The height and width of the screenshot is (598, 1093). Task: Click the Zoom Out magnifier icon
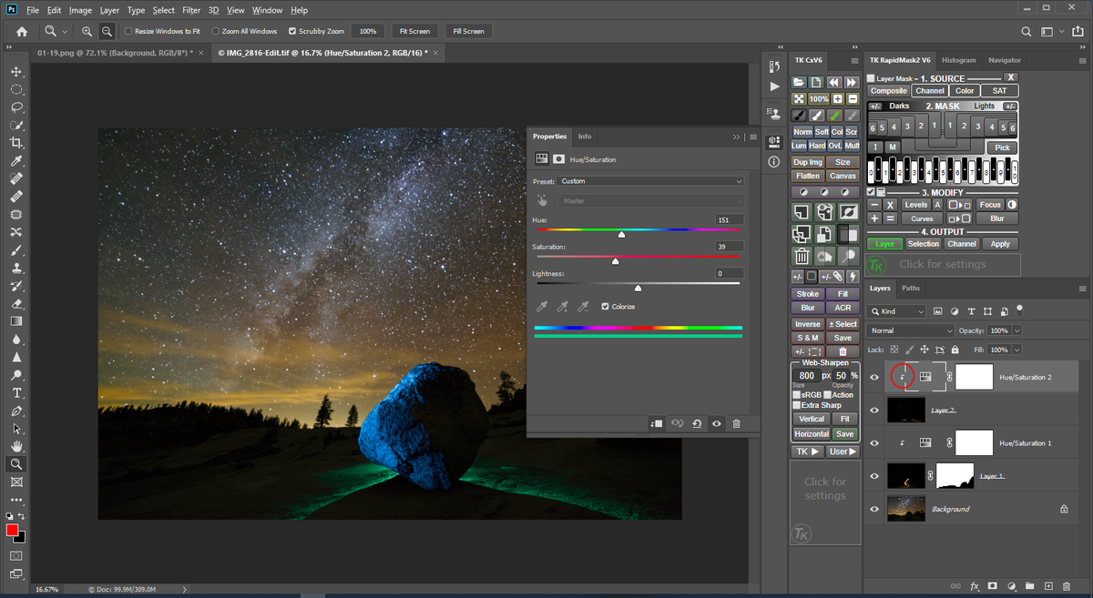107,31
